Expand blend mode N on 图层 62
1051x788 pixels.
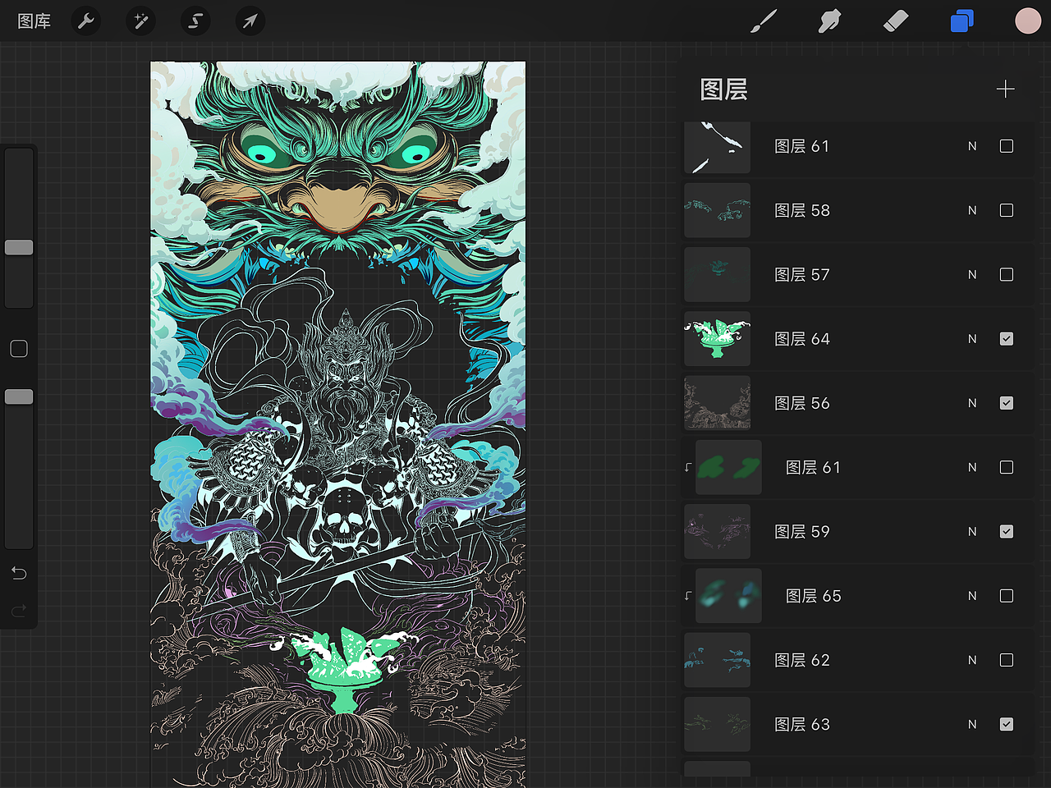[x=972, y=660]
